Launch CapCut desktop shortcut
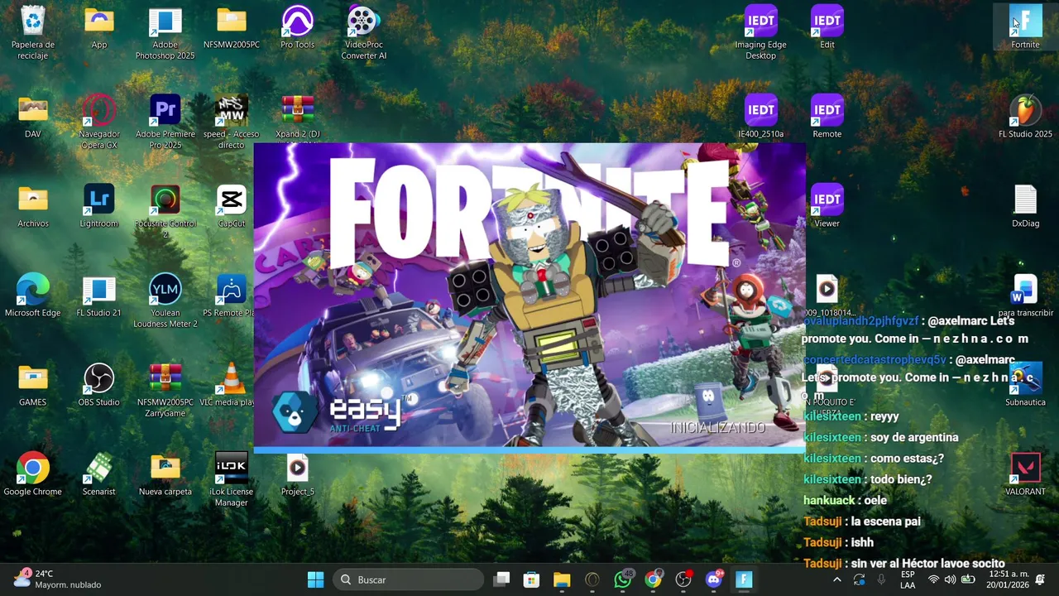 (232, 206)
